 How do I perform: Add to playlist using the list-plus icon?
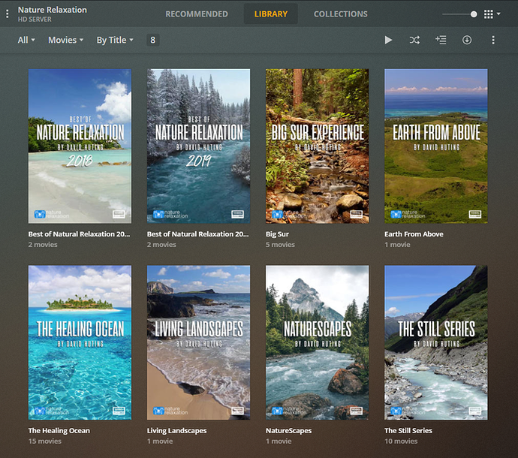click(441, 40)
